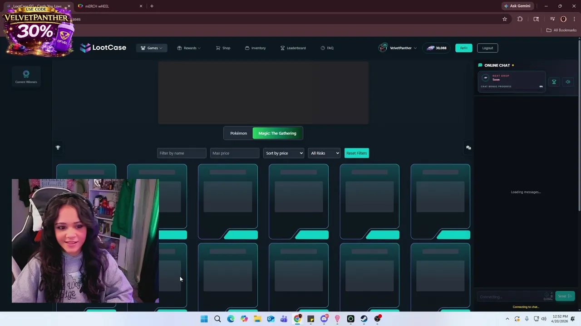The width and height of the screenshot is (581, 326).
Task: Click the browser media control icon
Action: pos(552,19)
